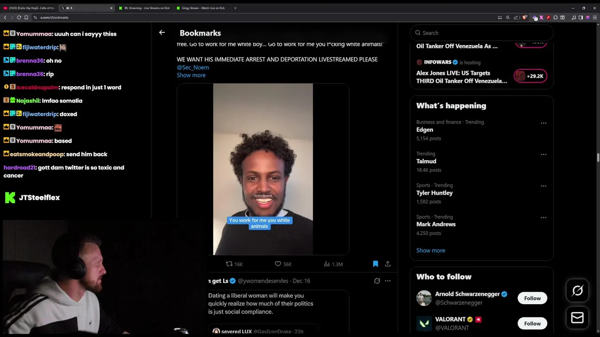
Task: Open the Edgen trending topic
Action: [425, 130]
